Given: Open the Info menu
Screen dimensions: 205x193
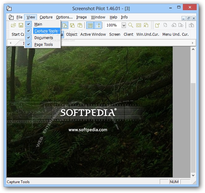Looking at the screenshot, I should pyautogui.click(x=124, y=17).
